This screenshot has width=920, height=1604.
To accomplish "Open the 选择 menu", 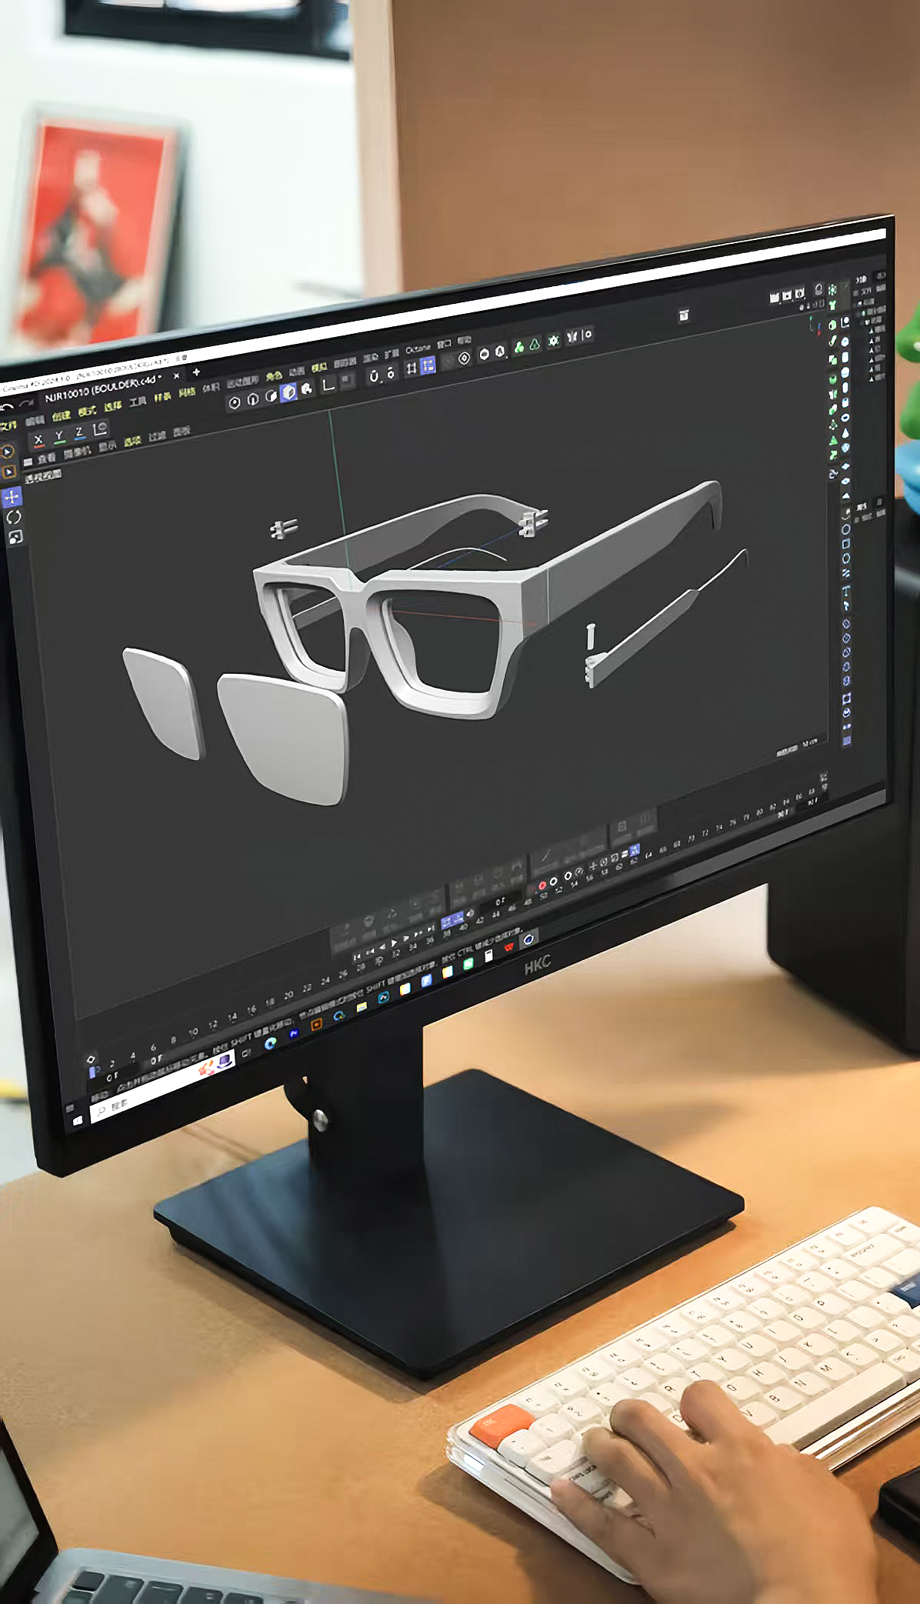I will click(x=112, y=405).
